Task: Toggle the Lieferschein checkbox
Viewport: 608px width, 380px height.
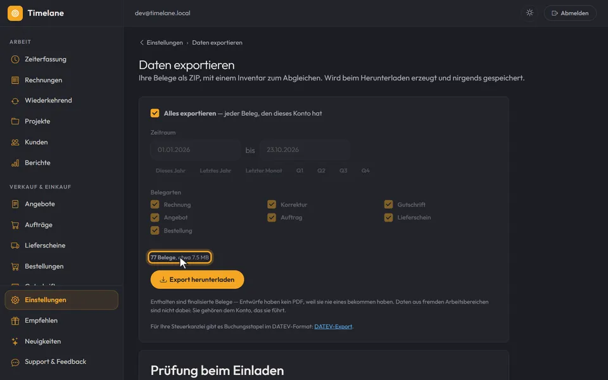Action: (388, 217)
